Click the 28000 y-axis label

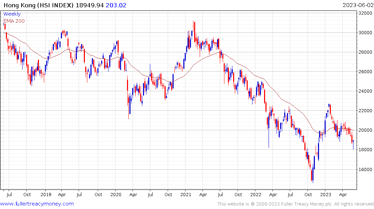pyautogui.click(x=365, y=52)
